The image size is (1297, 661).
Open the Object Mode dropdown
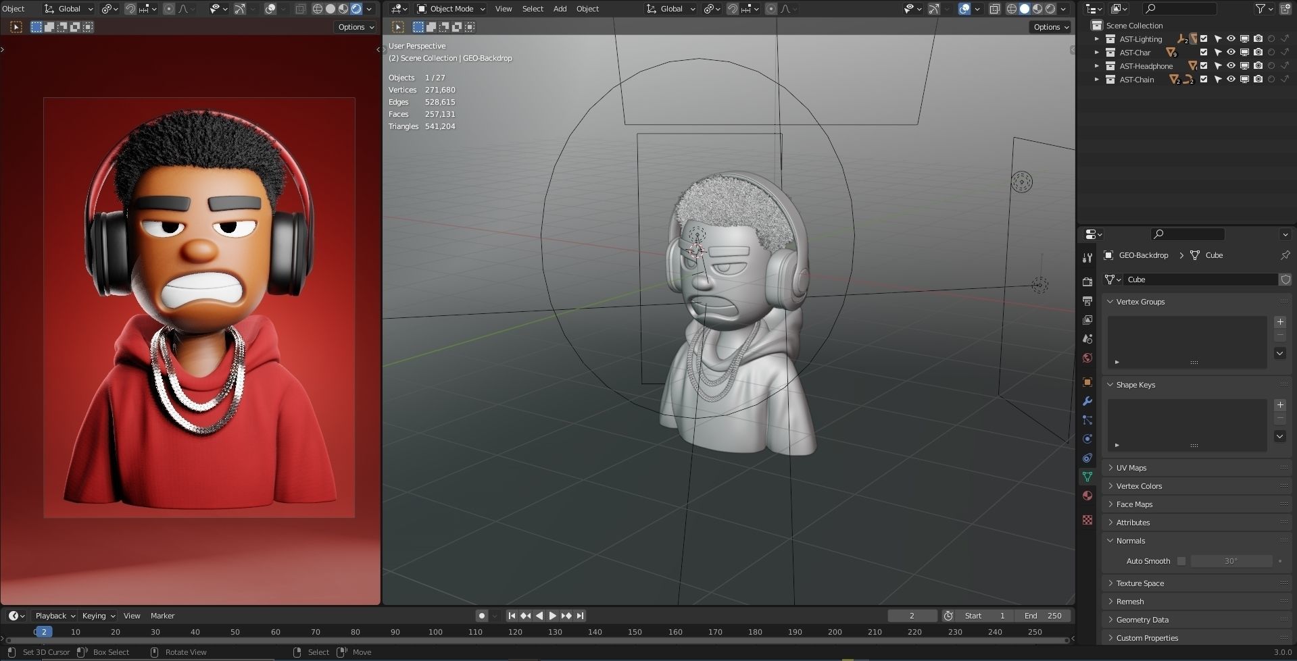tap(451, 9)
